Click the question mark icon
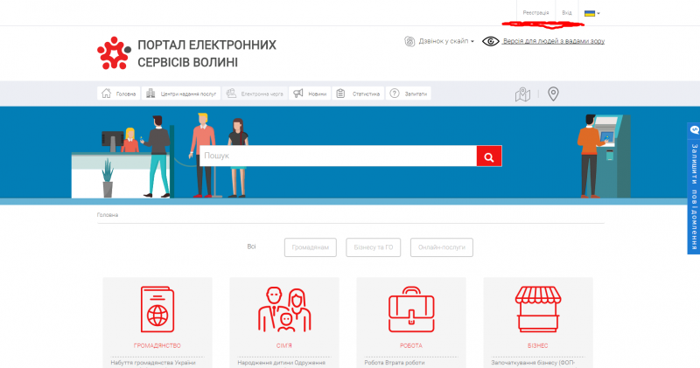700x368 pixels. (x=395, y=94)
